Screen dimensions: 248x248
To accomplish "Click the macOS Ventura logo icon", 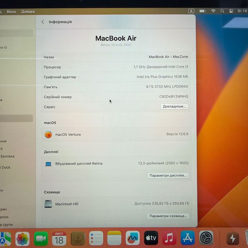I will 48,134.
